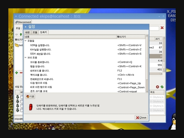Switch to the 대강 tab

coord(28,32)
